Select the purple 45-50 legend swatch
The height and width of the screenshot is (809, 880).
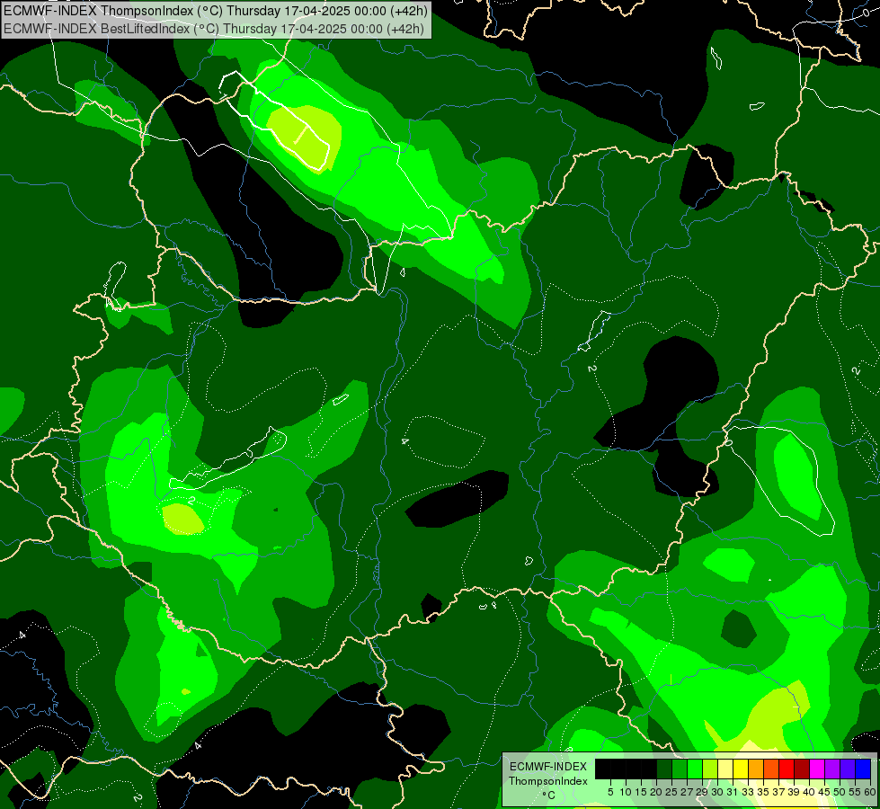(x=832, y=769)
